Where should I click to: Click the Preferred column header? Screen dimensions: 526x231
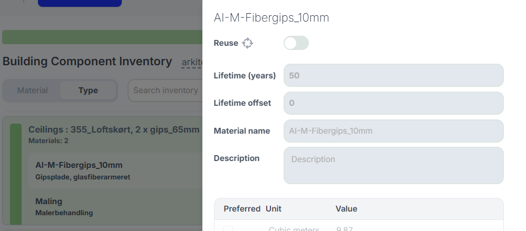pyautogui.click(x=242, y=209)
